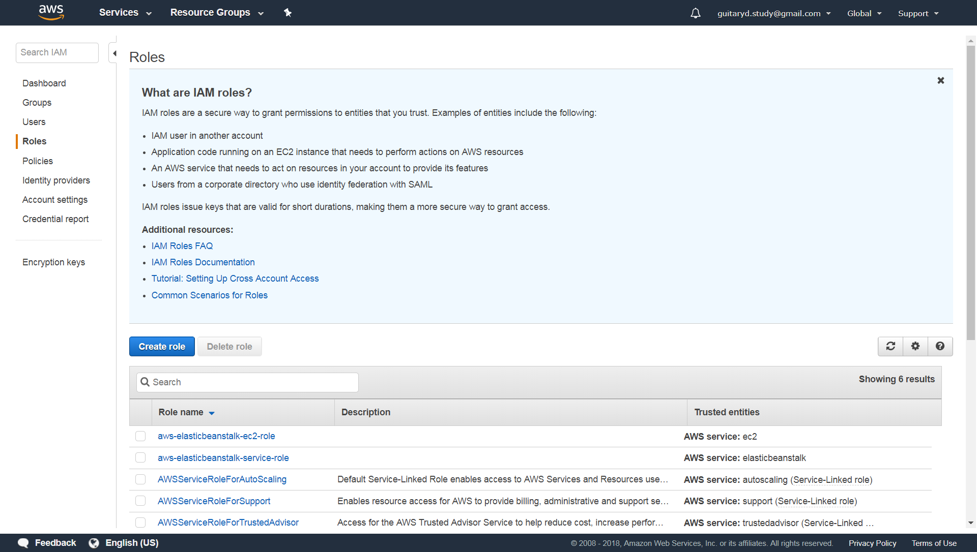This screenshot has width=977, height=552.
Task: Close the What are IAM roles panel
Action: tap(940, 80)
